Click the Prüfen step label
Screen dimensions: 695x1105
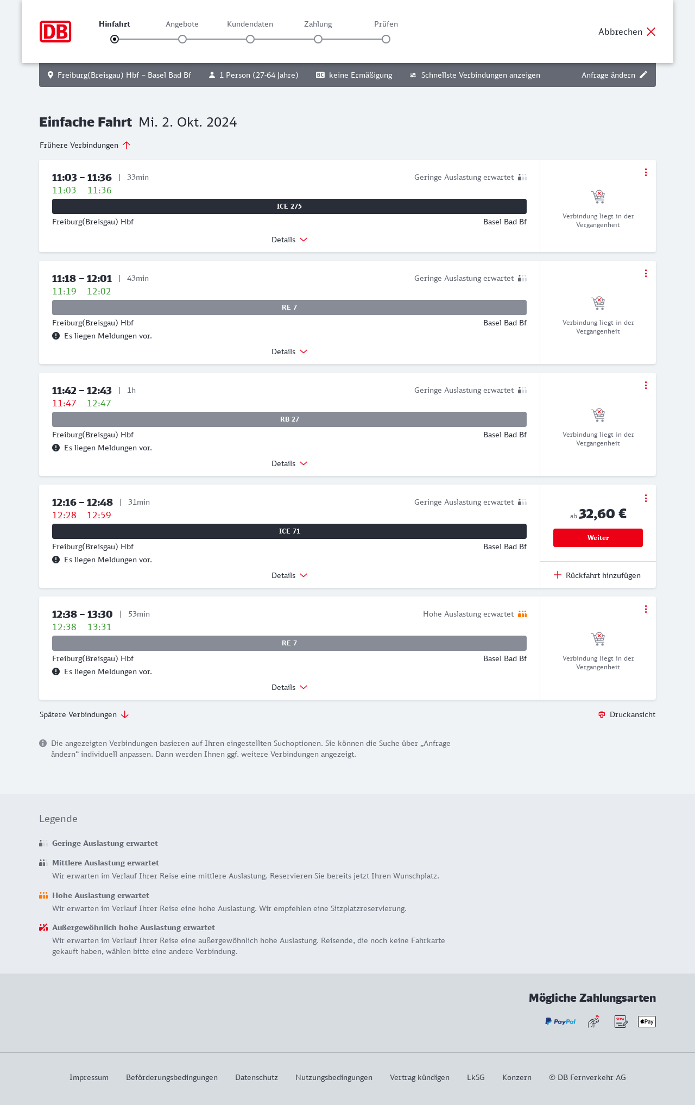coord(386,24)
